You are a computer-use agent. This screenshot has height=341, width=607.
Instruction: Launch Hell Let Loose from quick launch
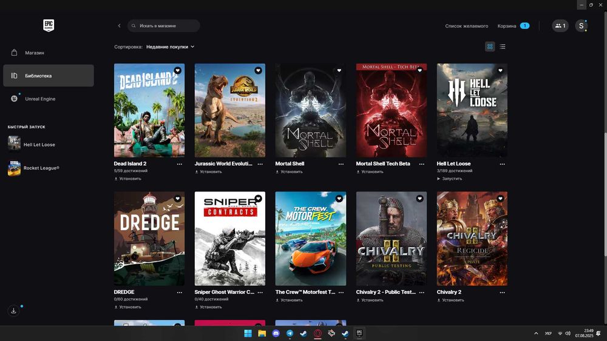(32, 144)
